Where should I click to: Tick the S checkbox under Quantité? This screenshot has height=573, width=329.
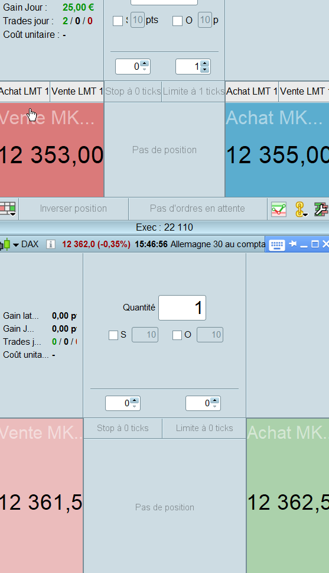point(113,335)
